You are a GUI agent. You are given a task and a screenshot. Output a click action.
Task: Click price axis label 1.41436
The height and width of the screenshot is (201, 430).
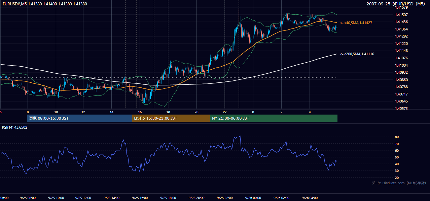click(401, 22)
